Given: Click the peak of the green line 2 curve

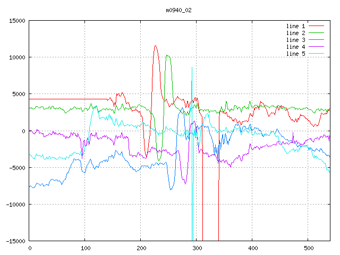Looking at the screenshot, I should click(167, 55).
